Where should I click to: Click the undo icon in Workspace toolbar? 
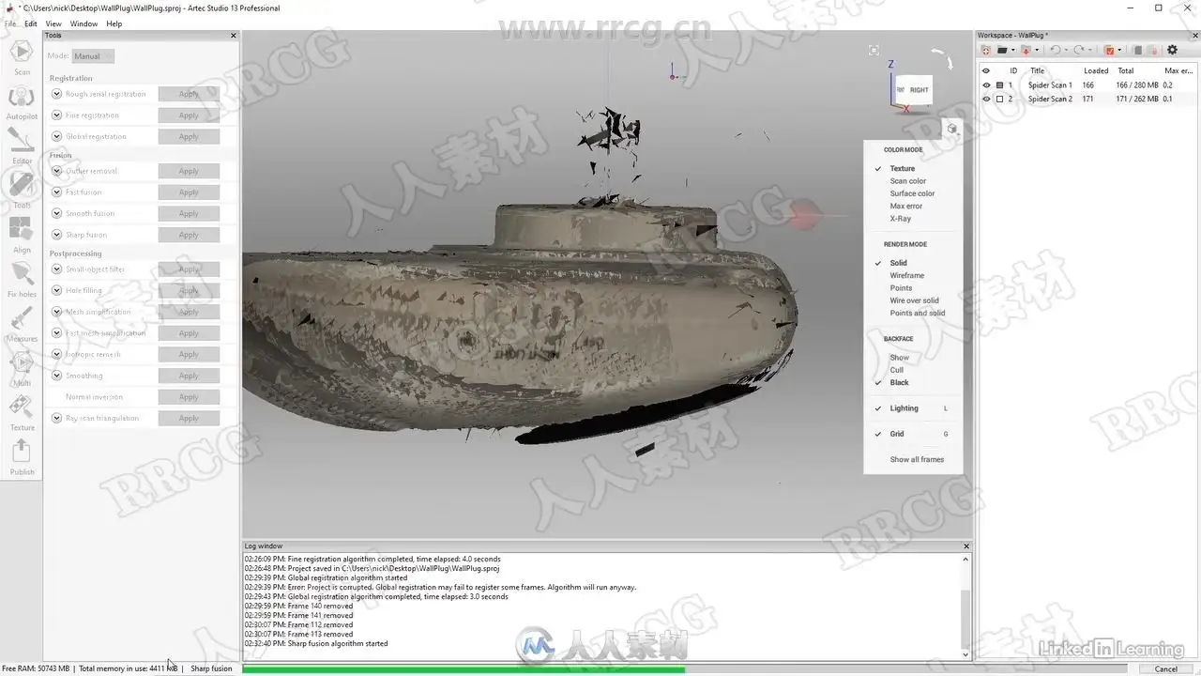pyautogui.click(x=1054, y=50)
